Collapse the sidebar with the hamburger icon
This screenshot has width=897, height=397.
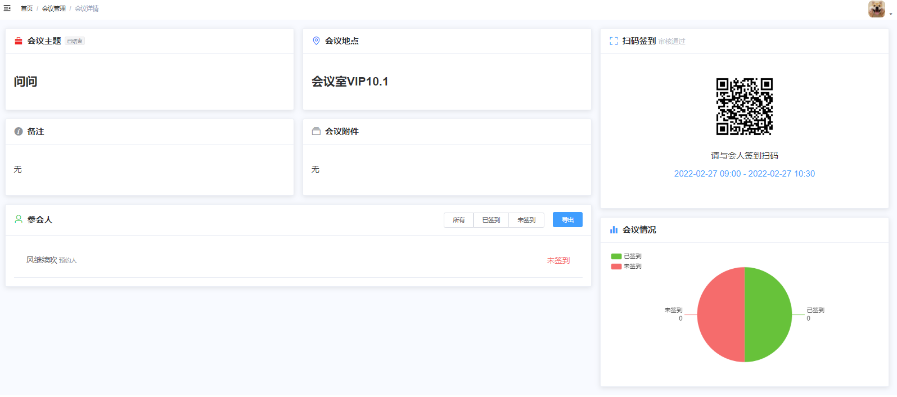tap(7, 8)
